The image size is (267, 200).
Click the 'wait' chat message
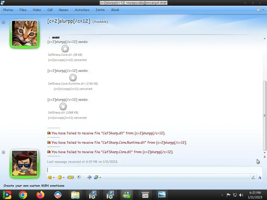click(56, 37)
